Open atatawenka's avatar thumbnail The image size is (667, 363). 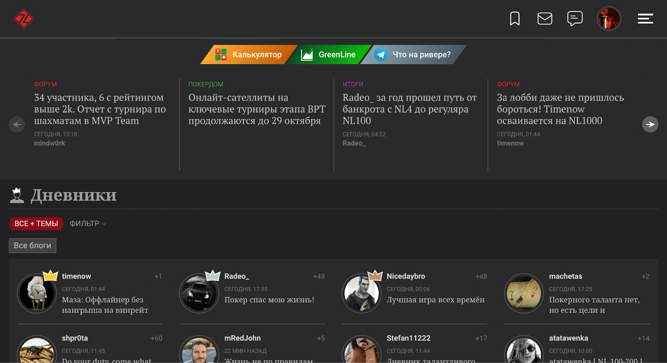click(x=524, y=350)
